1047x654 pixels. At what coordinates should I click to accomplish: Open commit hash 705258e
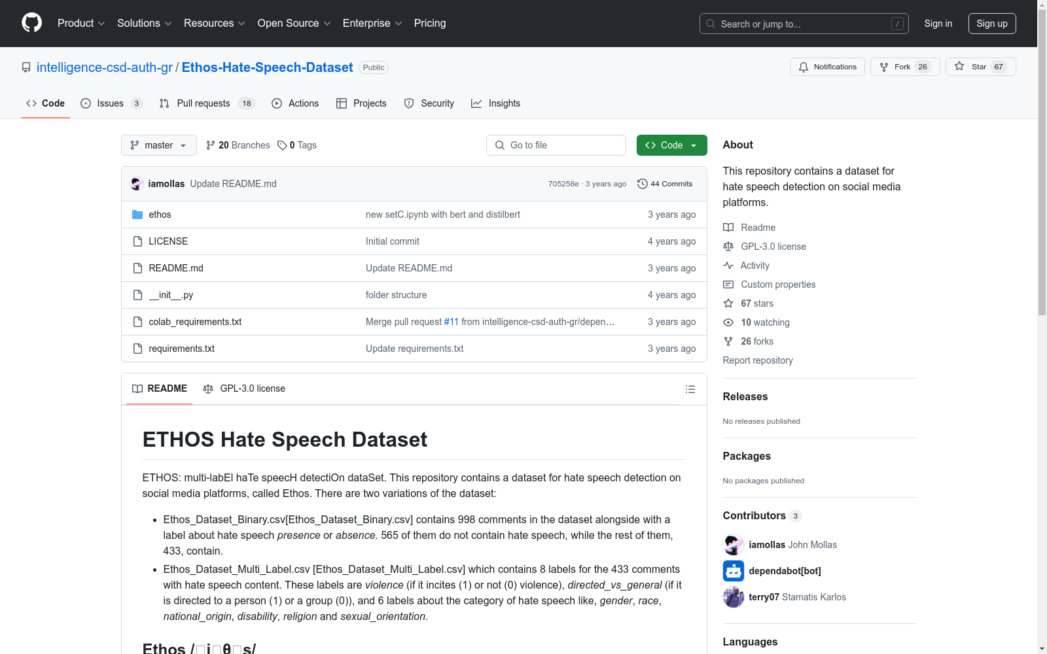pos(563,184)
